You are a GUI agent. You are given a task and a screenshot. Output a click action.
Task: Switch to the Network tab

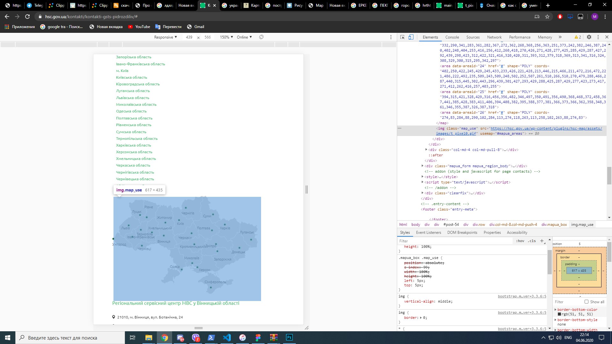[x=494, y=37]
